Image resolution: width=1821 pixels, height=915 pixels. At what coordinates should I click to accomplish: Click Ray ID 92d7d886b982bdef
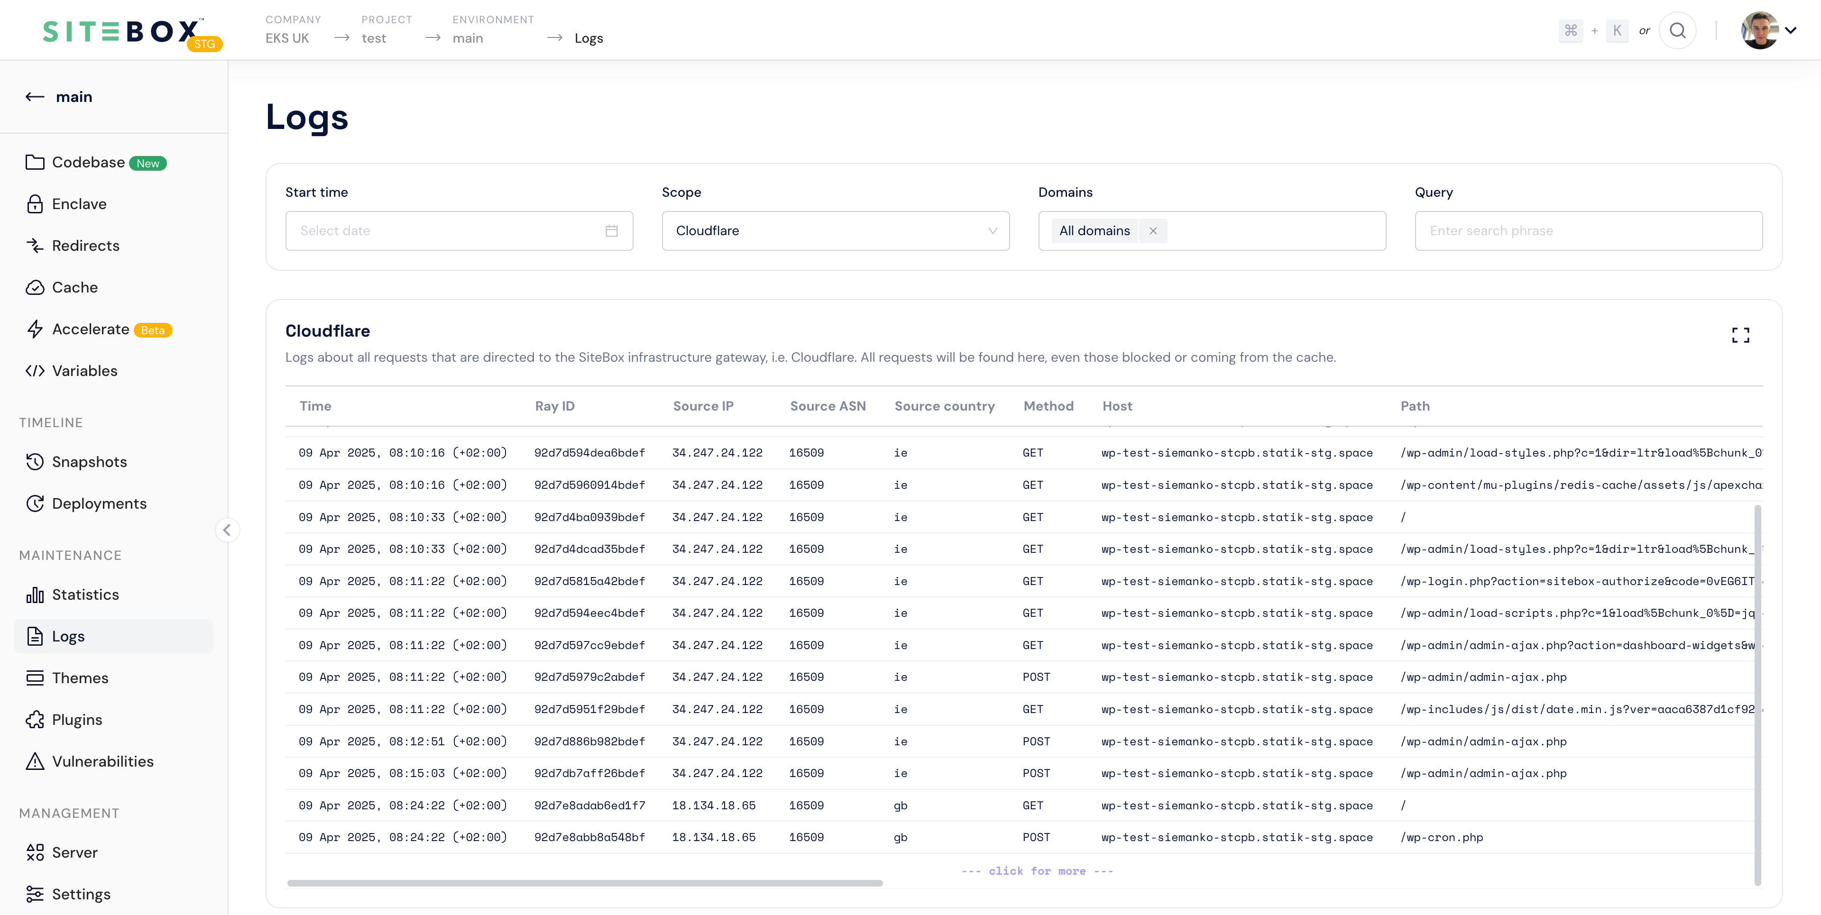click(x=589, y=742)
